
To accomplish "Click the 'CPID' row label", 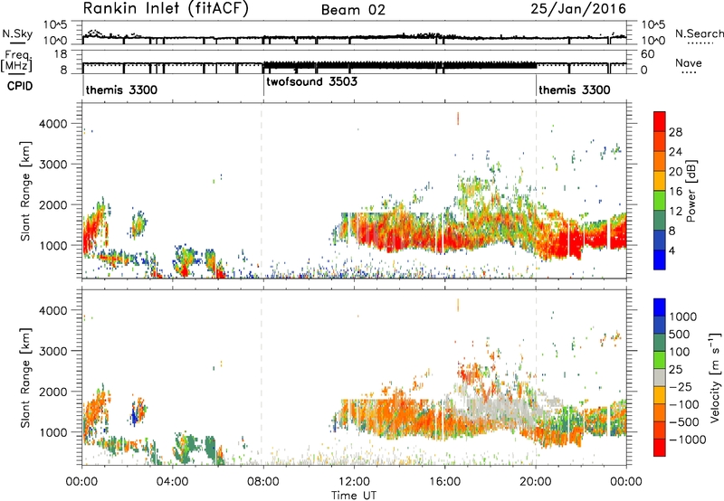I will click(20, 86).
